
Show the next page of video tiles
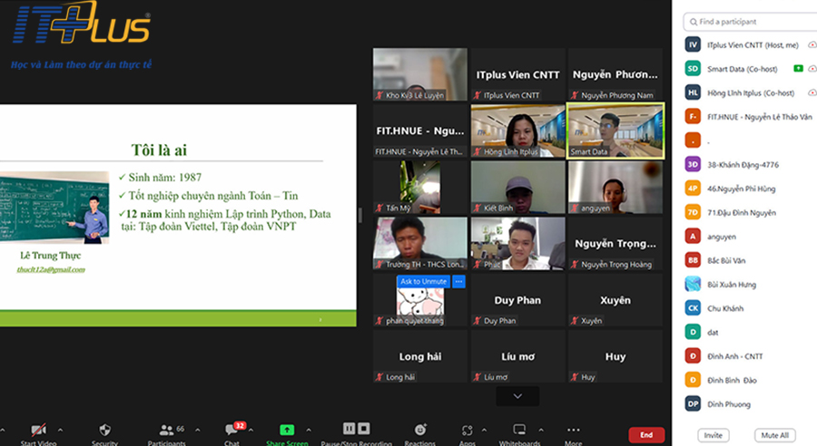tap(517, 396)
